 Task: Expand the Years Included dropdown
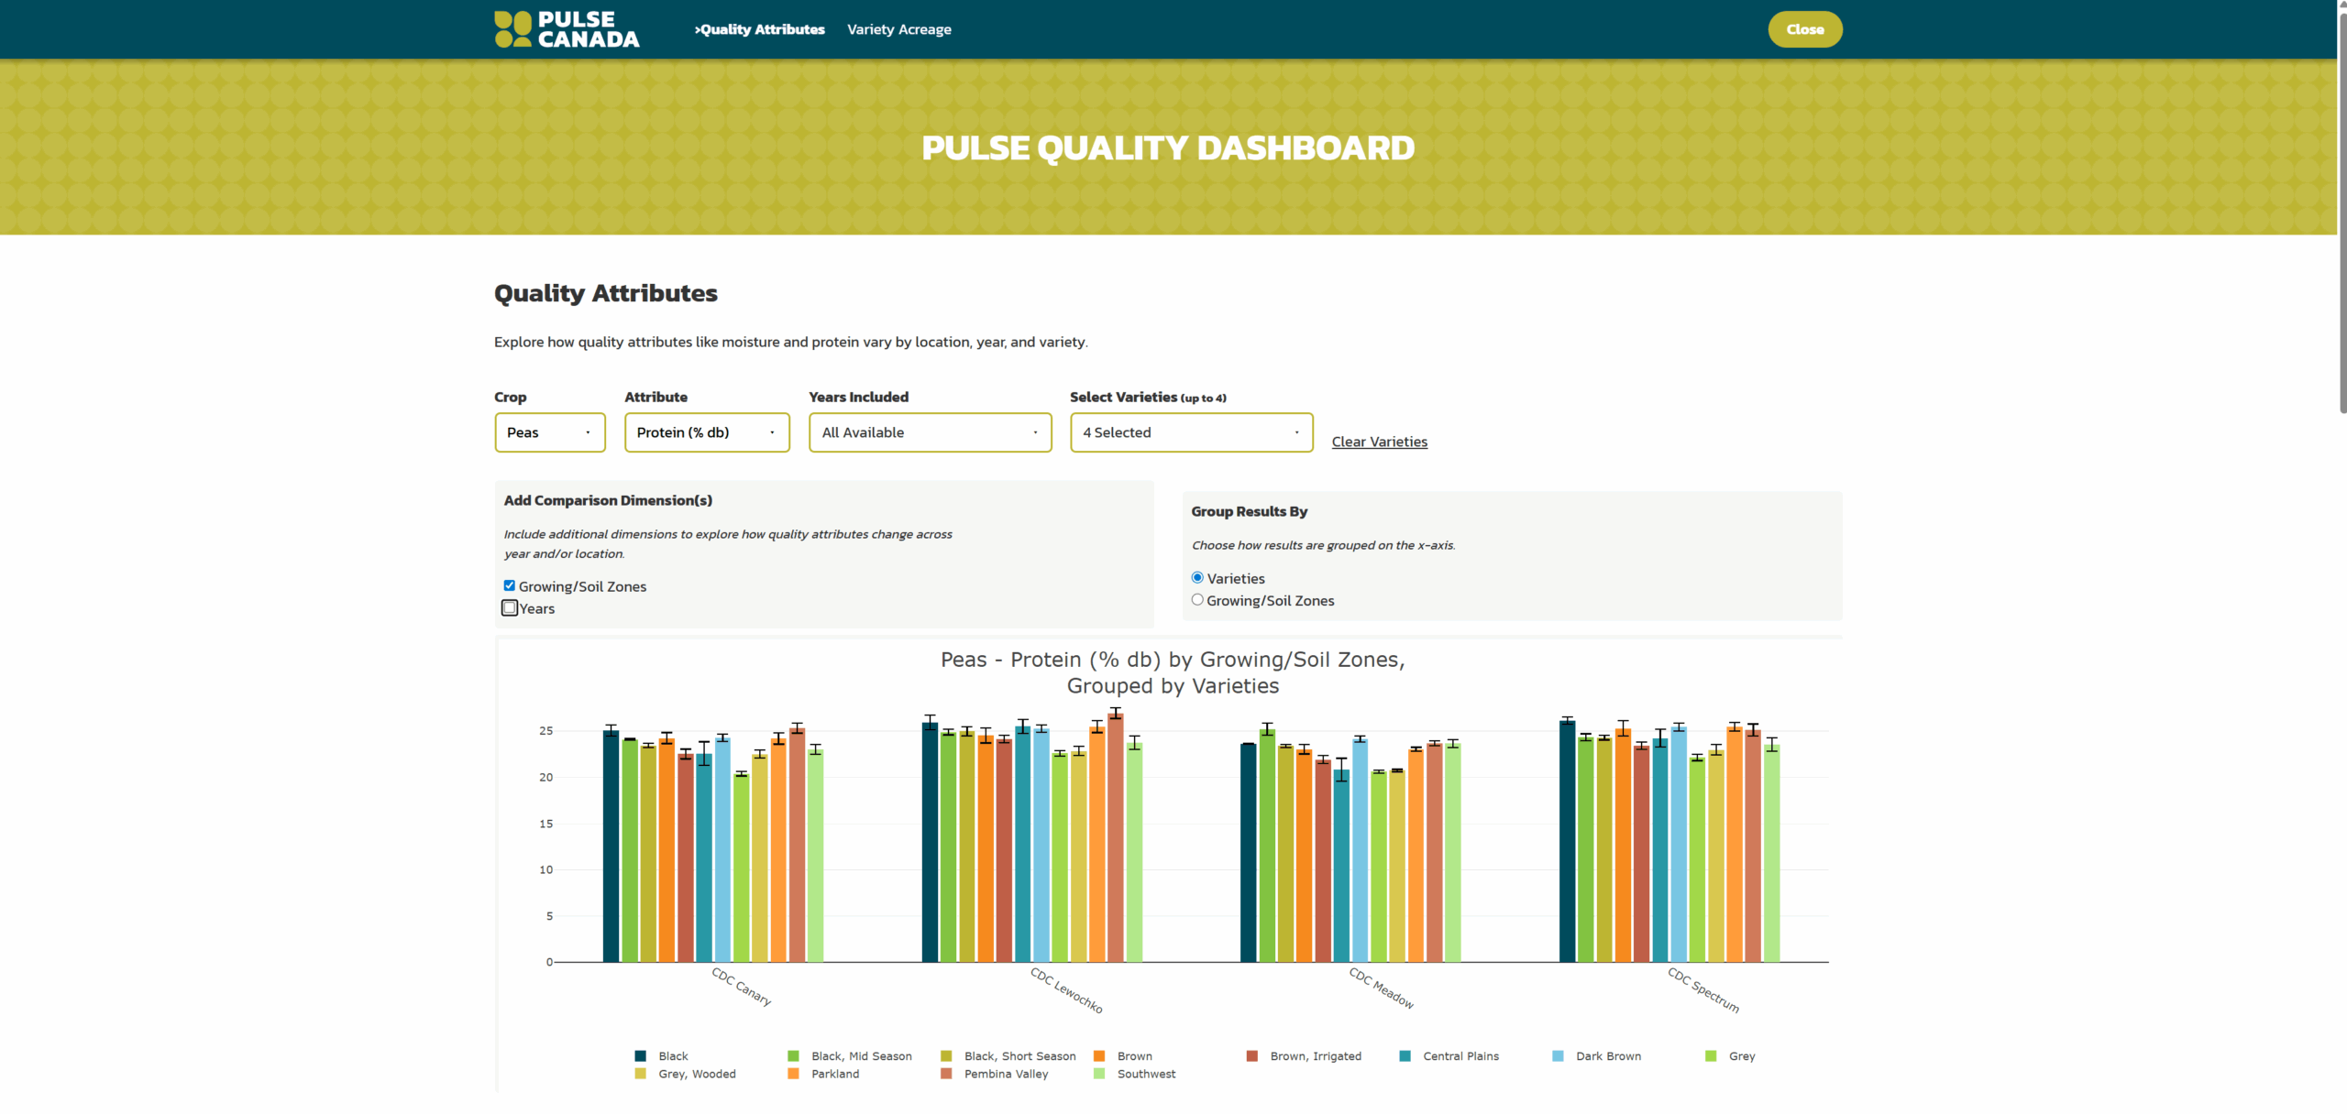coord(929,432)
